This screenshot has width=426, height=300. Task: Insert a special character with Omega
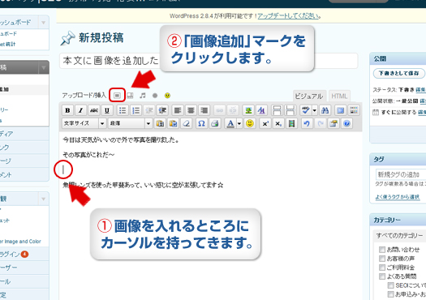[201, 123]
